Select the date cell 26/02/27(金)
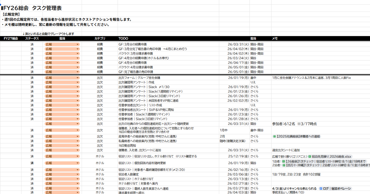The width and height of the screenshot is (370, 194). [x=238, y=183]
